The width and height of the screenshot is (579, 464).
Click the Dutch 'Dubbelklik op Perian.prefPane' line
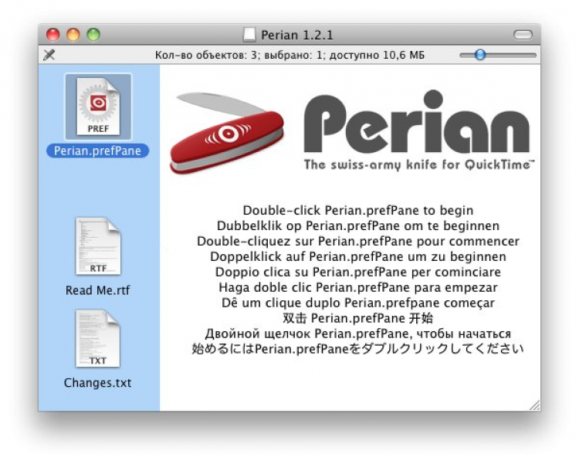tap(357, 225)
